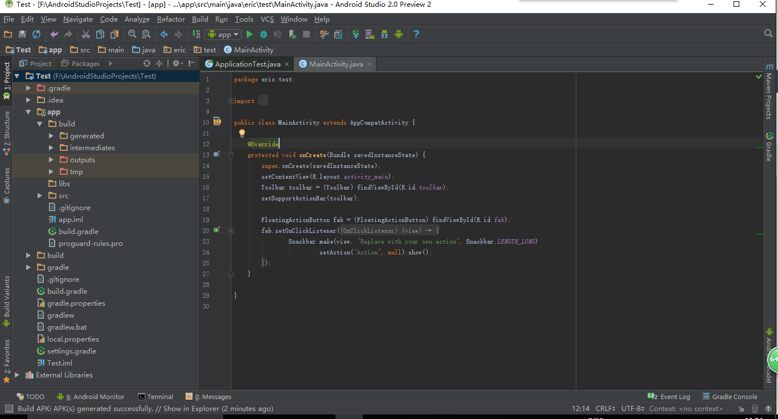The image size is (778, 419).
Task: Open the TODO tool window
Action: (30, 397)
